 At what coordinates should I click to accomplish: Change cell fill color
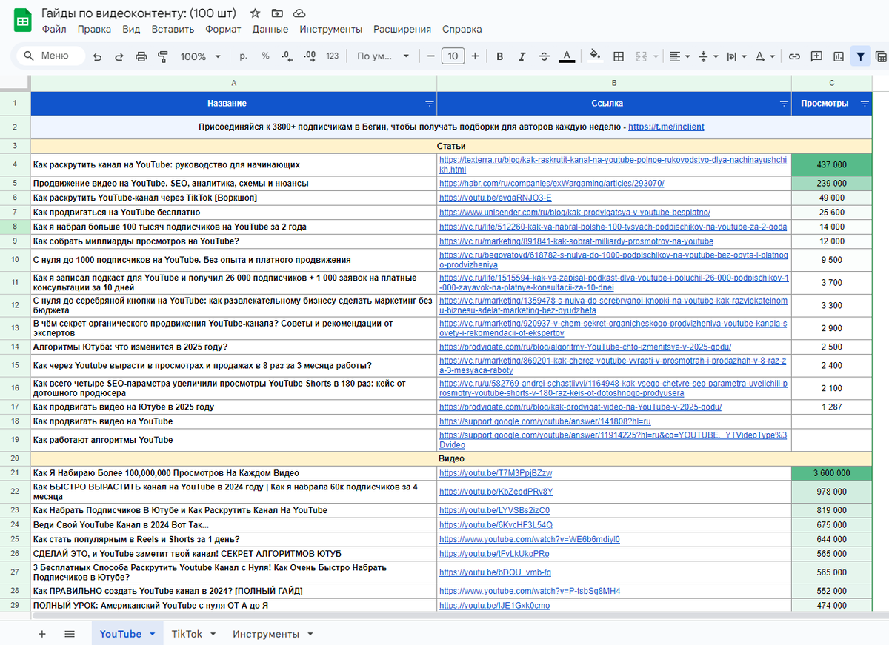tap(594, 56)
